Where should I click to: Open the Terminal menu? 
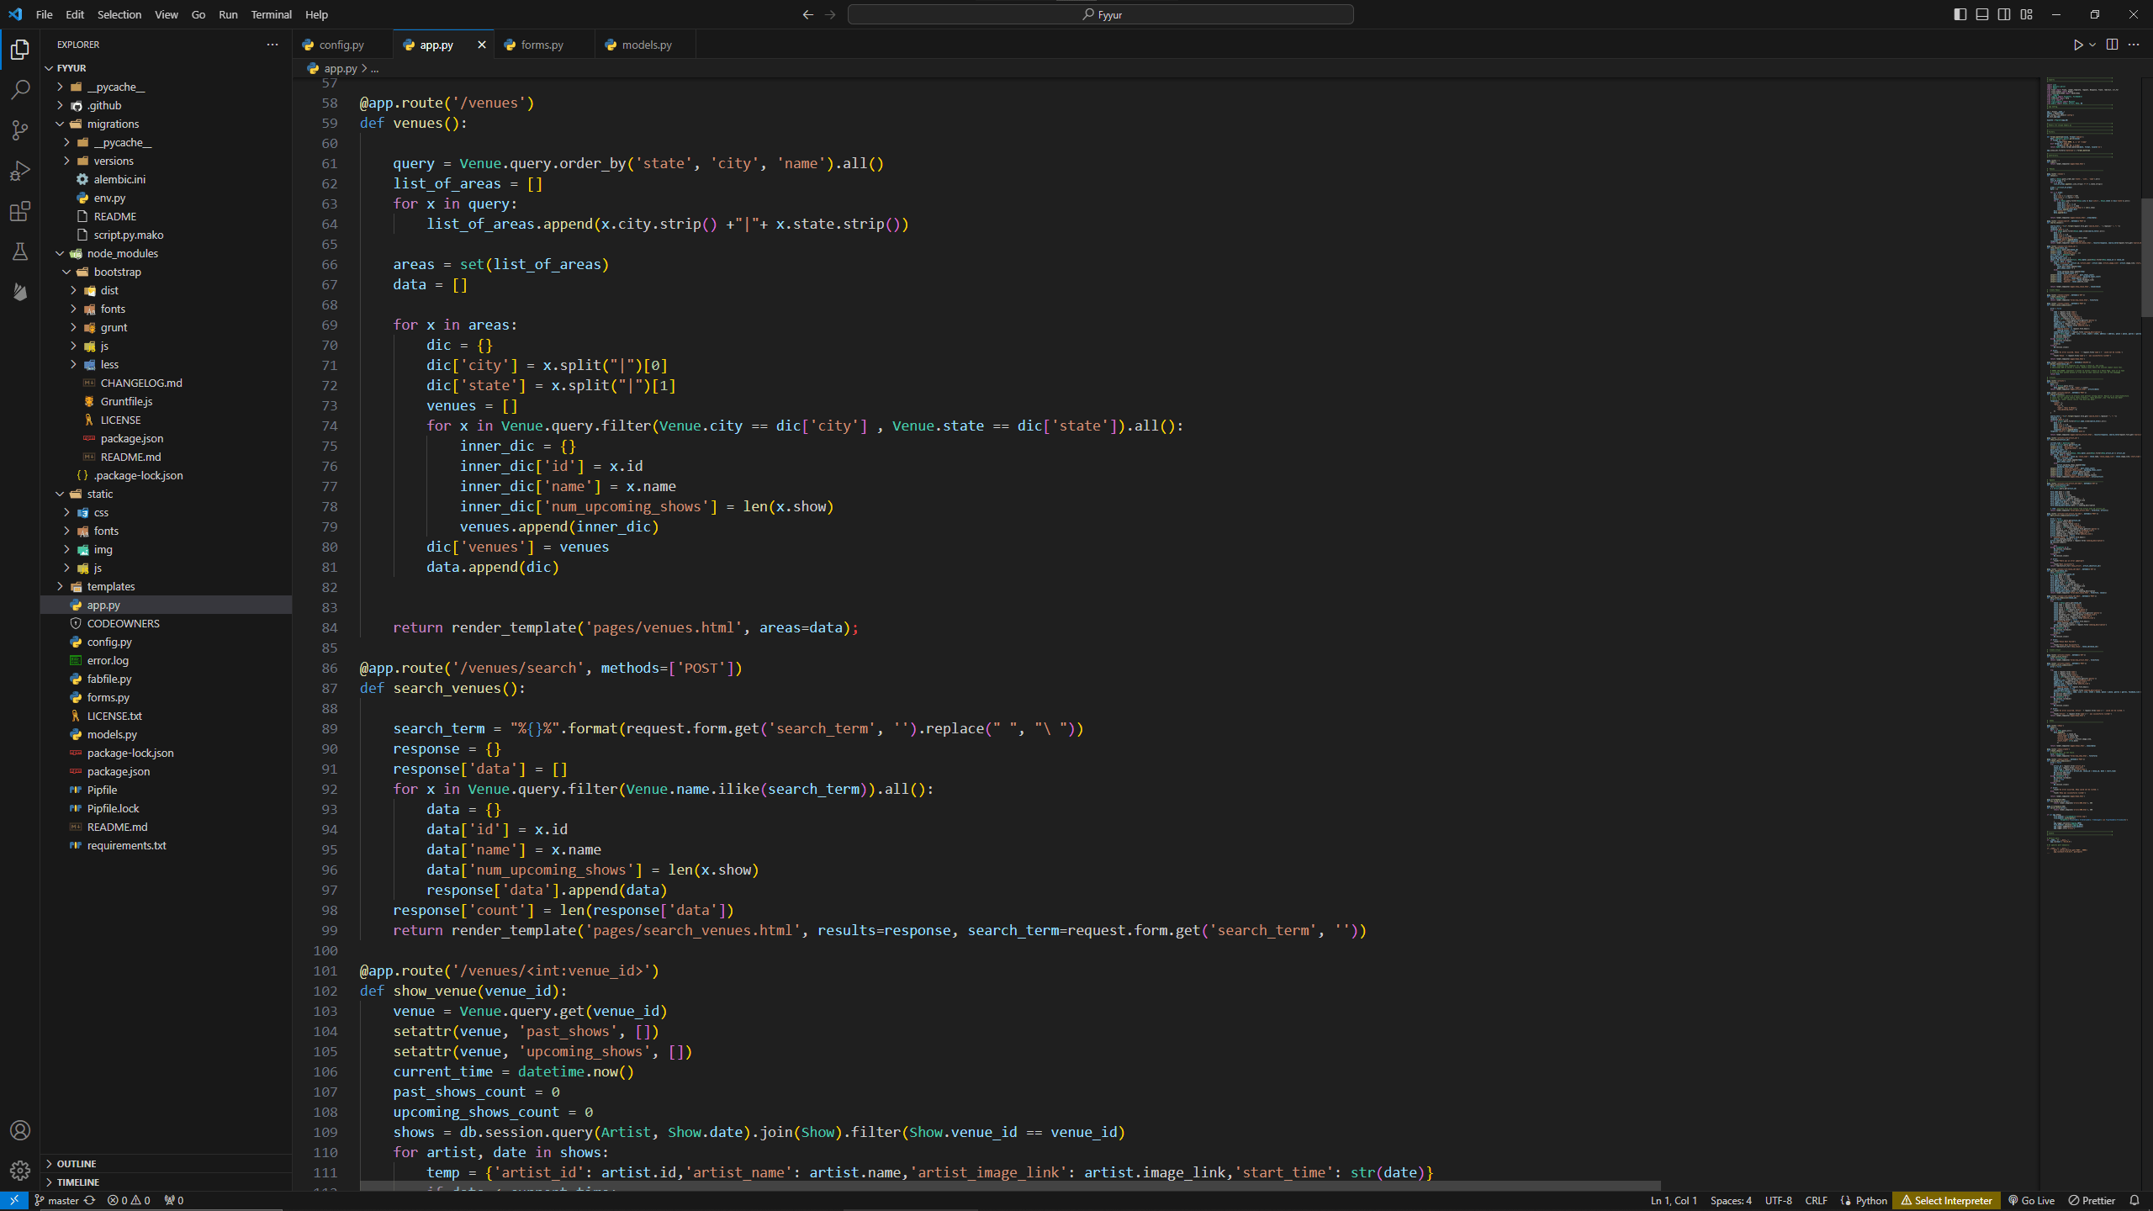point(271,14)
